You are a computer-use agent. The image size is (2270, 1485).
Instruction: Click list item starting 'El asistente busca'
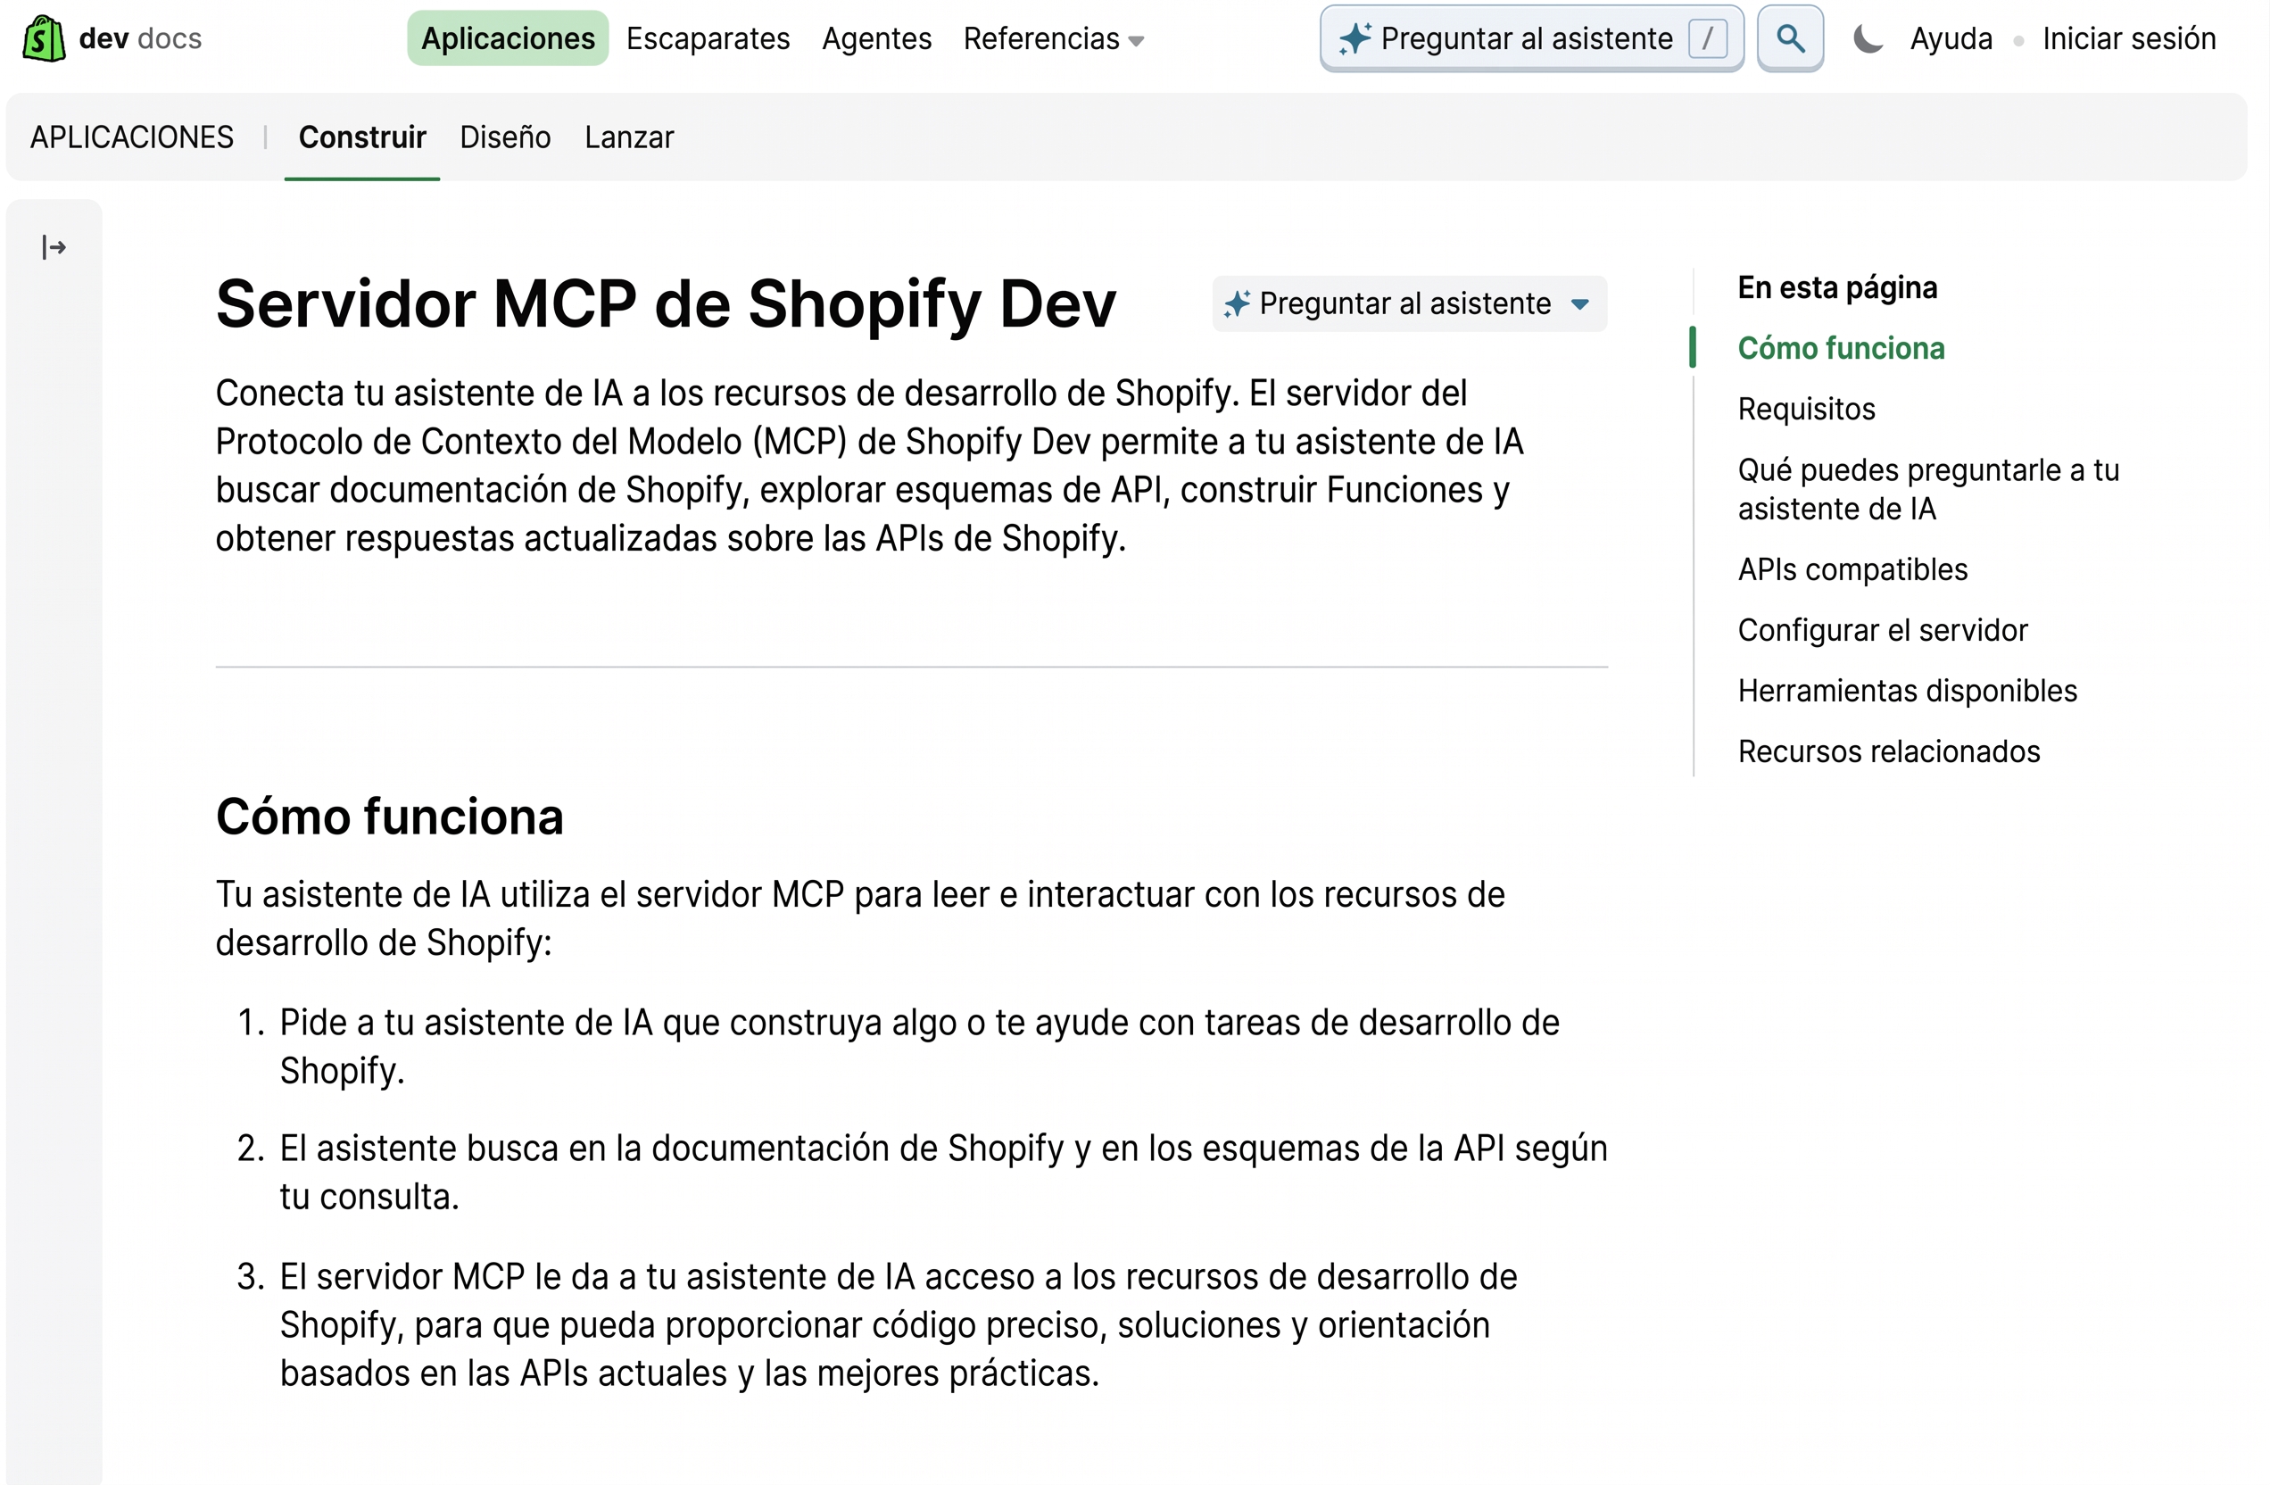pos(943,1172)
